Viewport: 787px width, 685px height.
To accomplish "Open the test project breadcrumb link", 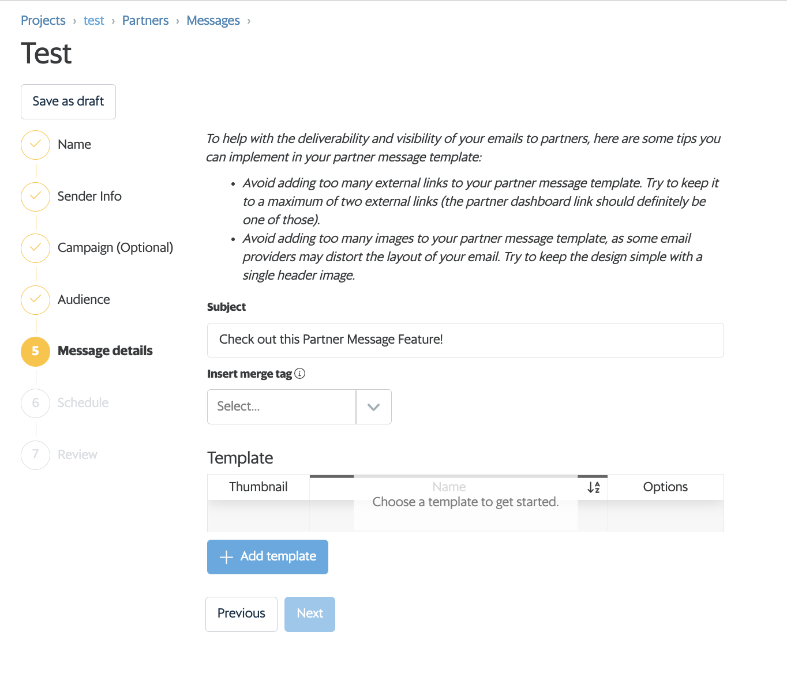I will click(x=94, y=21).
